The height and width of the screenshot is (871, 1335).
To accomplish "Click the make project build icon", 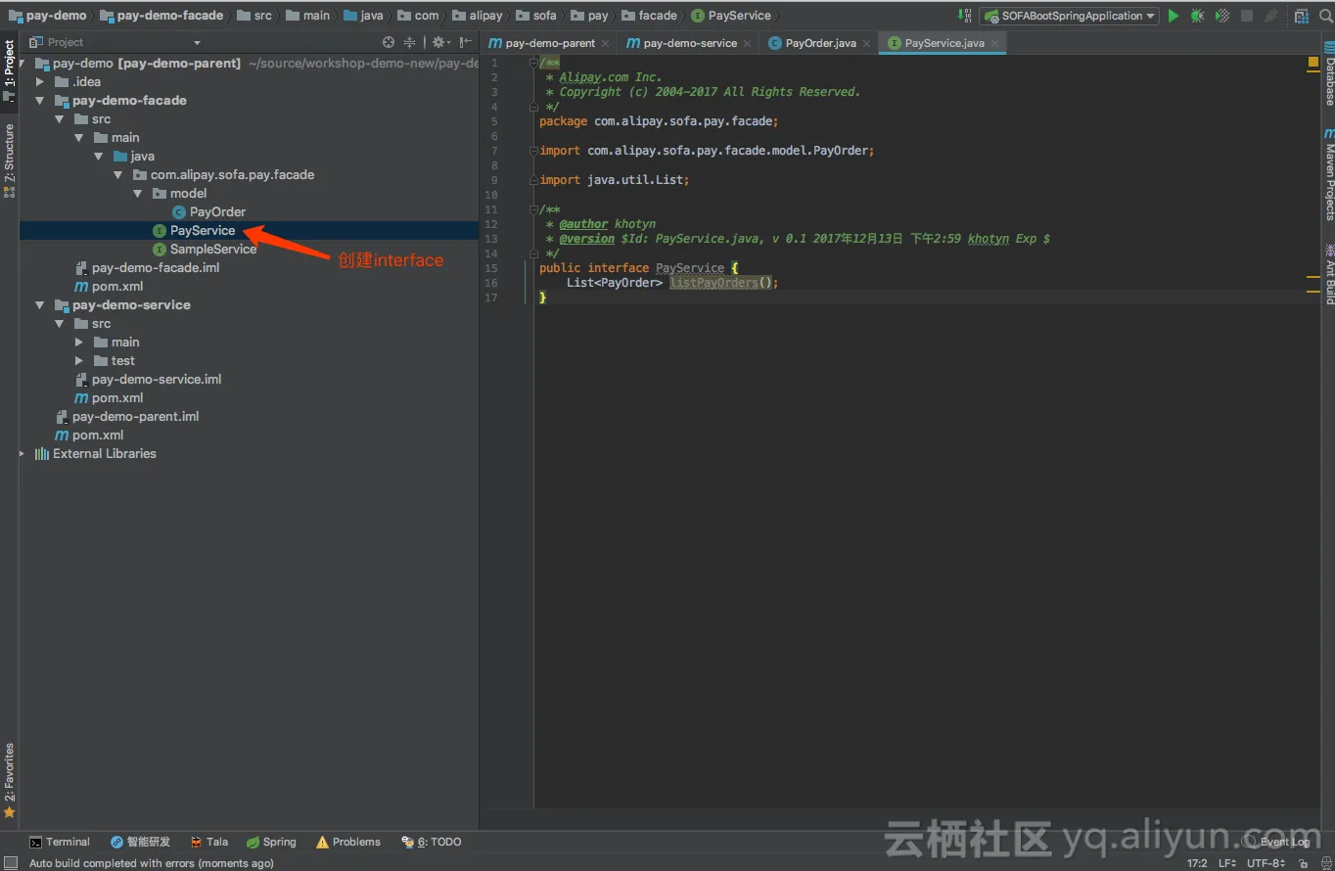I will 966,16.
